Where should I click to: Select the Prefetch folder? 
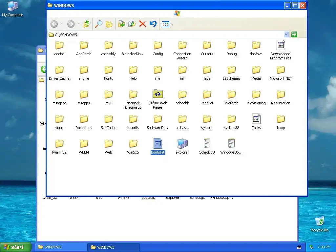pyautogui.click(x=232, y=97)
